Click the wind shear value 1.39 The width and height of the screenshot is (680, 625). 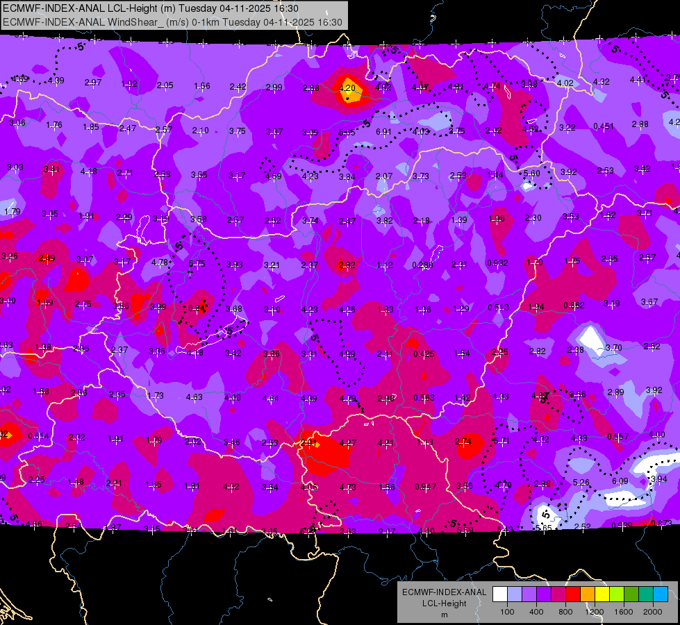[x=459, y=219]
